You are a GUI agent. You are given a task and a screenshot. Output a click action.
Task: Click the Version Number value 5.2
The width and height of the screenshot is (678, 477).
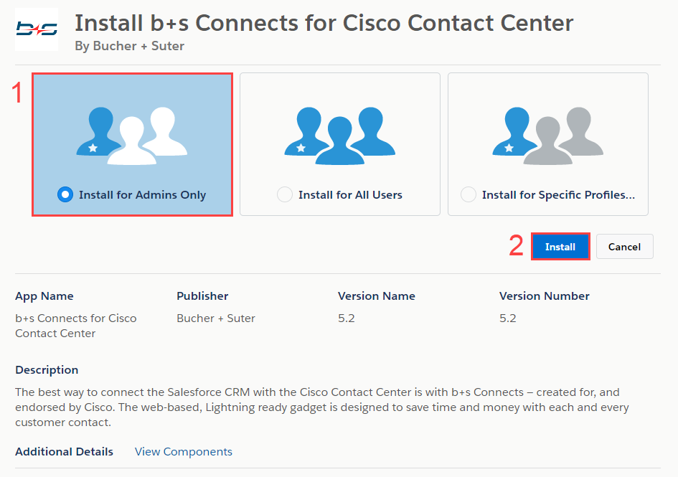[x=508, y=318]
